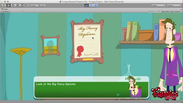This screenshot has width=183, height=103.
Task: Continue dialog with the down-arrow icon
Action: tap(118, 95)
